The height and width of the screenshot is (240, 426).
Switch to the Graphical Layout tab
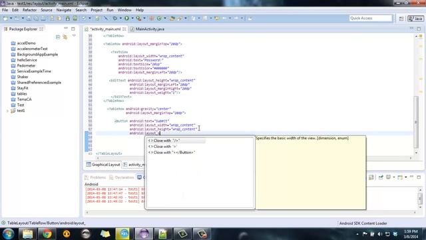(x=103, y=165)
